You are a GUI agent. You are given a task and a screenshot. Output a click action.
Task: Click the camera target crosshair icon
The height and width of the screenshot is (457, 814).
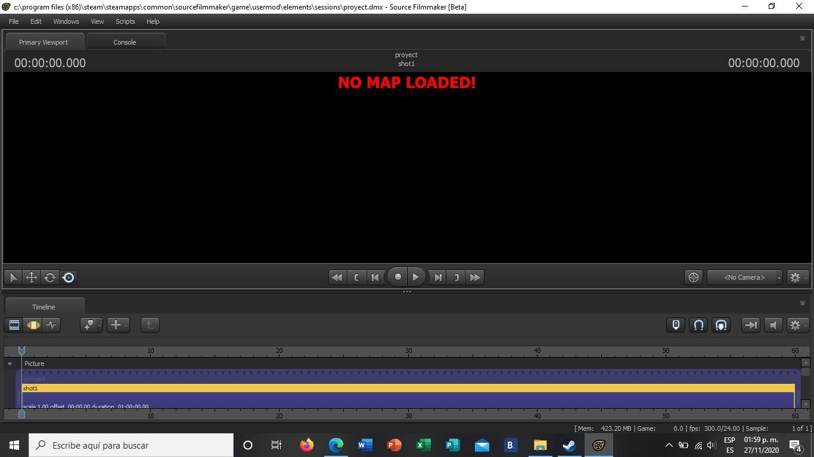[x=694, y=277]
